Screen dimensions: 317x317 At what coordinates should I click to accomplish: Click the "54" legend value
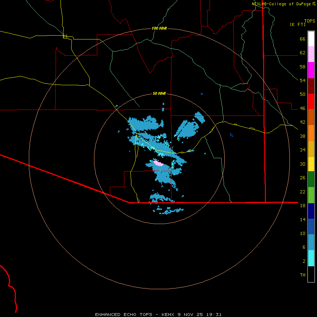coord(303,80)
